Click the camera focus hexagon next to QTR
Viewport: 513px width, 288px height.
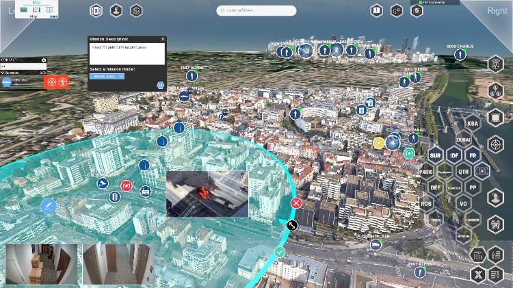point(482,171)
